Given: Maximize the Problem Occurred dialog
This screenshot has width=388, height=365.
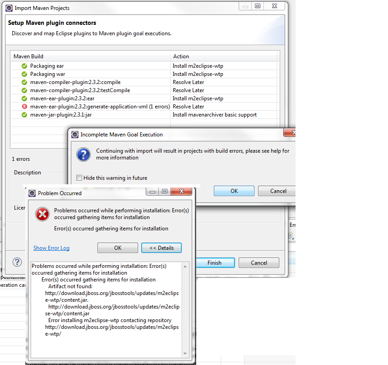Looking at the screenshot, I should [x=165, y=191].
